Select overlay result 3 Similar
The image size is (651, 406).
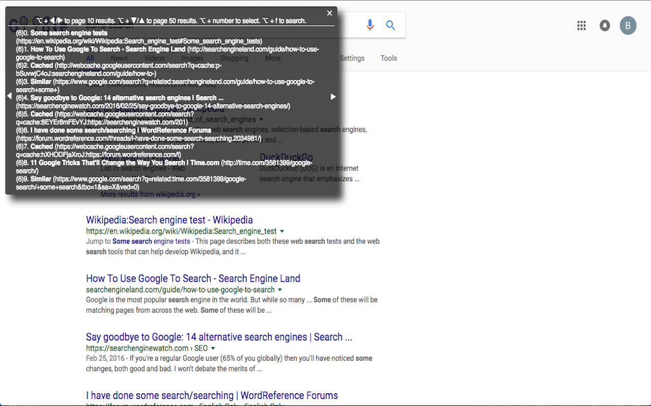(165, 86)
